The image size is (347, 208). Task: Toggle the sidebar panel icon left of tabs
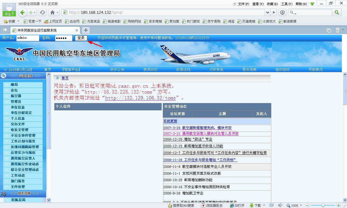pos(5,30)
